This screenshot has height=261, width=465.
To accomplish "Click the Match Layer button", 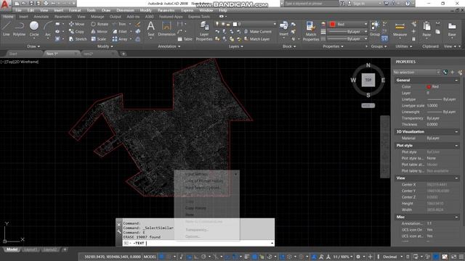I will pyautogui.click(x=256, y=38).
